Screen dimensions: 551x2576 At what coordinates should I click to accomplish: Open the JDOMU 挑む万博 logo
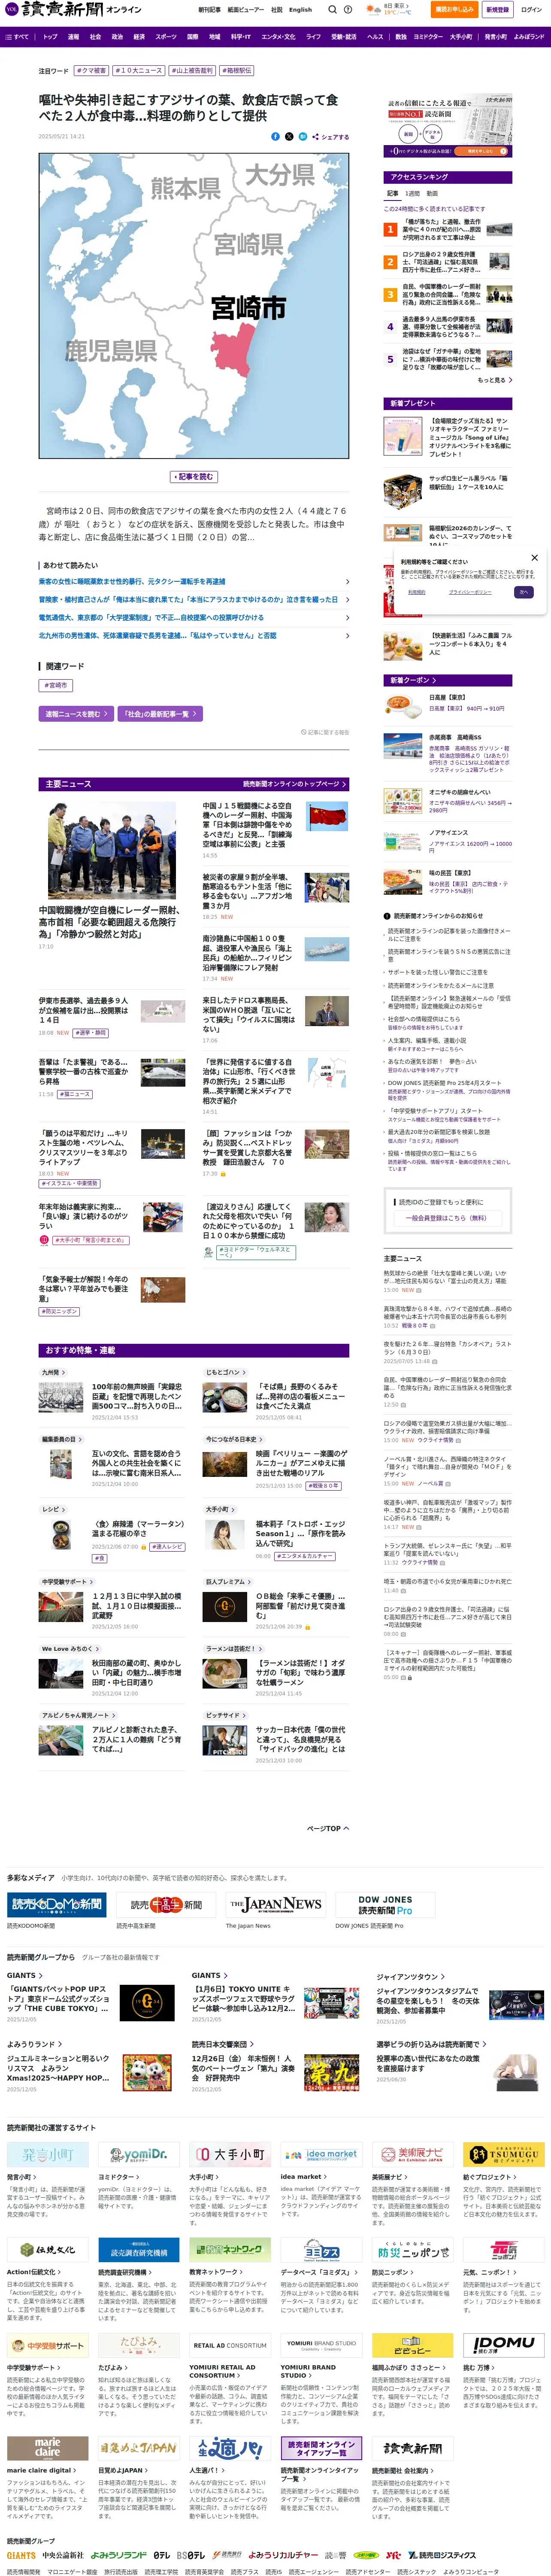coord(504,2346)
